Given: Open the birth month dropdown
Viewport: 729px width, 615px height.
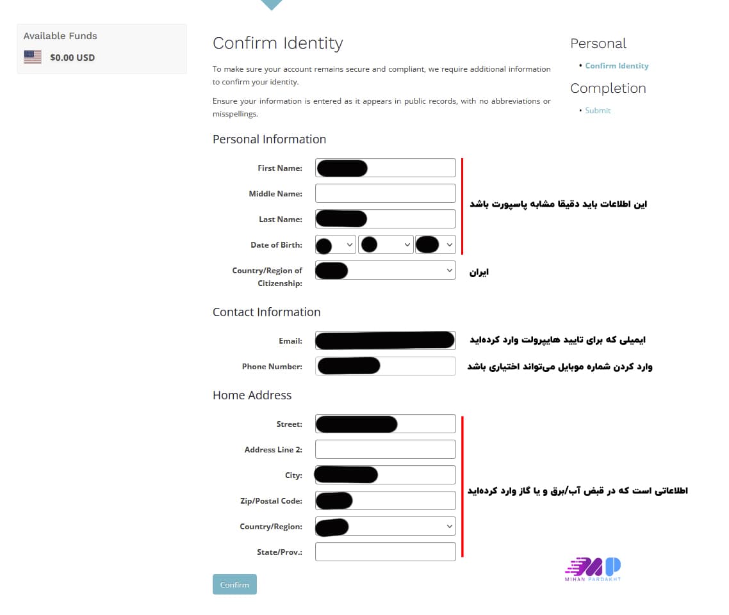Looking at the screenshot, I should pyautogui.click(x=335, y=244).
